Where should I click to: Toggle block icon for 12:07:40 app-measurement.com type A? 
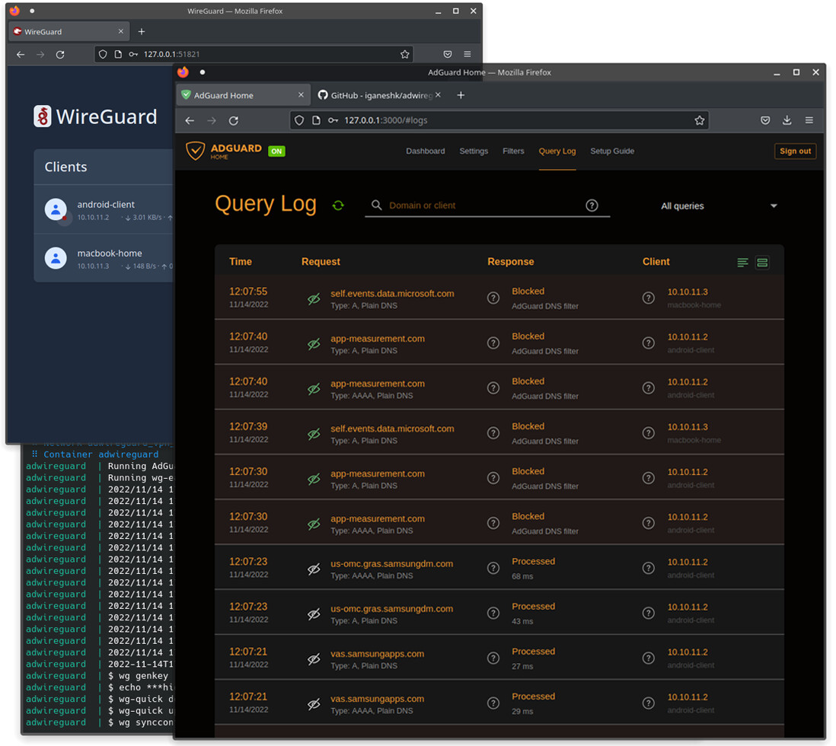point(314,345)
